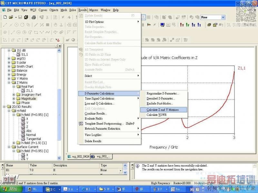
Task: Expand the arg(S) folder
Action: pyautogui.click(x=9, y=59)
